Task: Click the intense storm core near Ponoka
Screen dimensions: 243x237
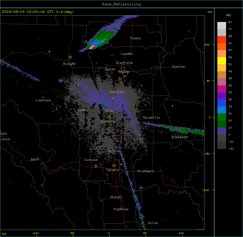Action: (x=92, y=46)
